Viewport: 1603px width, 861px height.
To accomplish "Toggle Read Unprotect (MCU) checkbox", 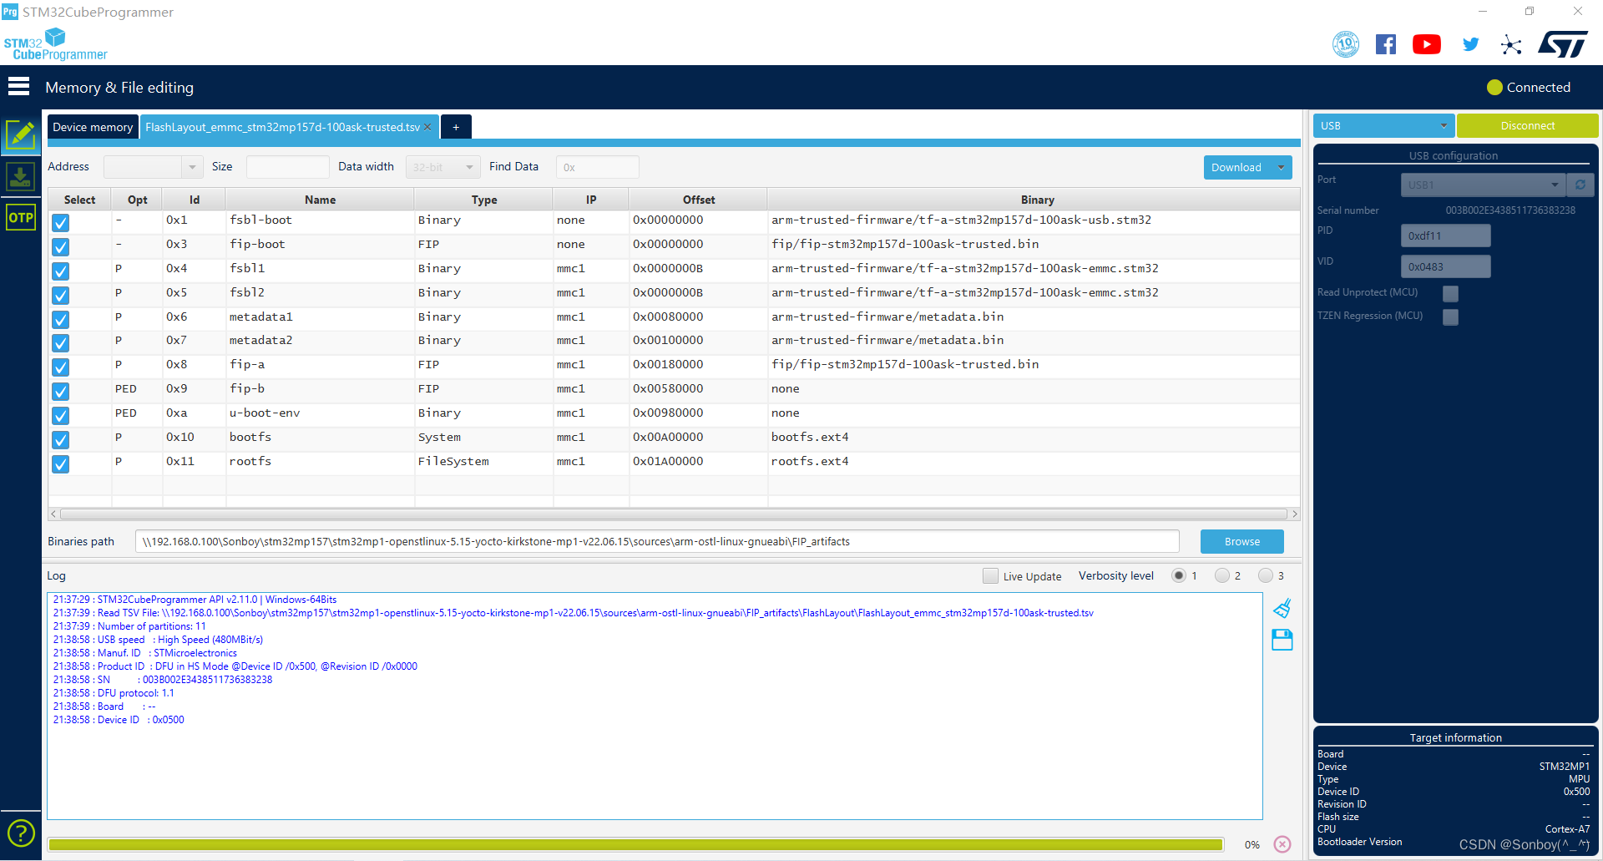I will point(1450,293).
